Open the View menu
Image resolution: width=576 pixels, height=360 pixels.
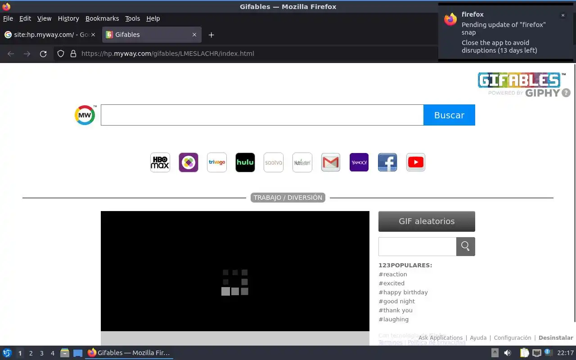point(44,18)
